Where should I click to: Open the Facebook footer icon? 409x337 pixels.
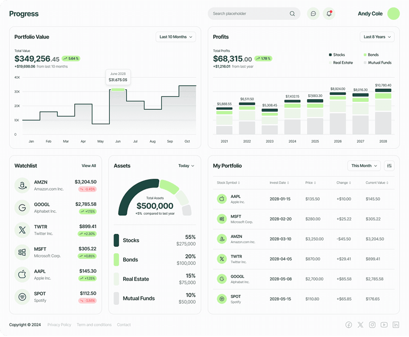(x=349, y=325)
